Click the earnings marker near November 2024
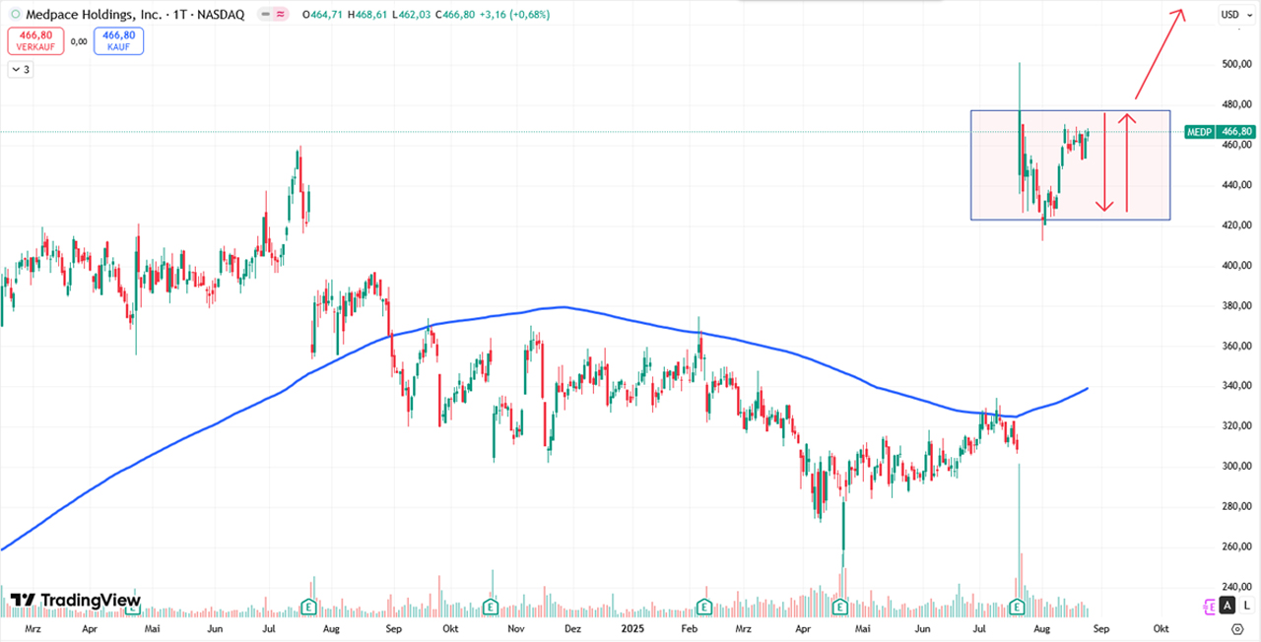This screenshot has width=1261, height=642. pos(492,606)
